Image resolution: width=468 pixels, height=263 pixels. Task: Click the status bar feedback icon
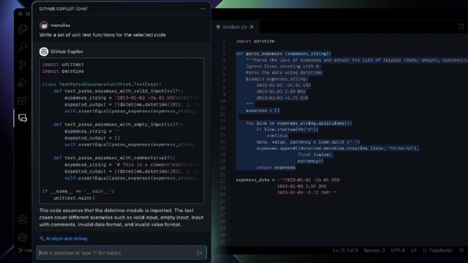point(461,250)
